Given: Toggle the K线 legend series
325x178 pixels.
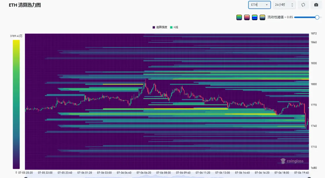Looking at the screenshot, I should coord(174,27).
